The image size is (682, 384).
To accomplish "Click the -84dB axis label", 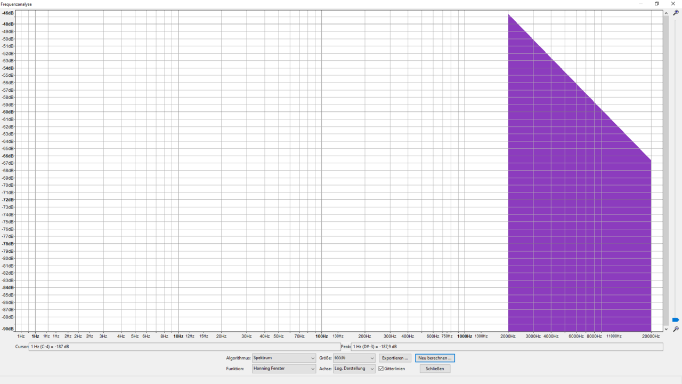I will coord(8,287).
